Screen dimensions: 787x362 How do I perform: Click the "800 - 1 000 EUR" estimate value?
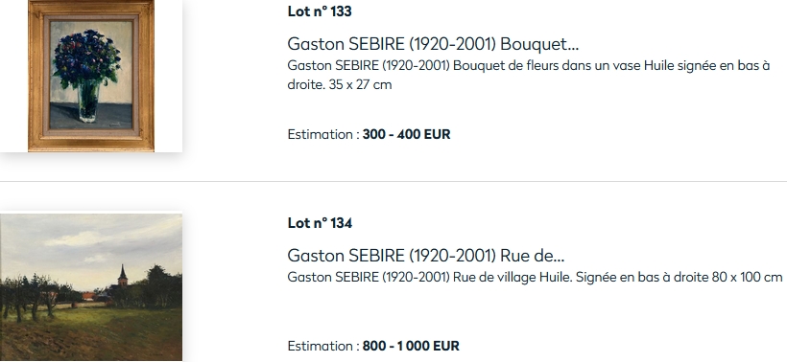pyautogui.click(x=411, y=347)
